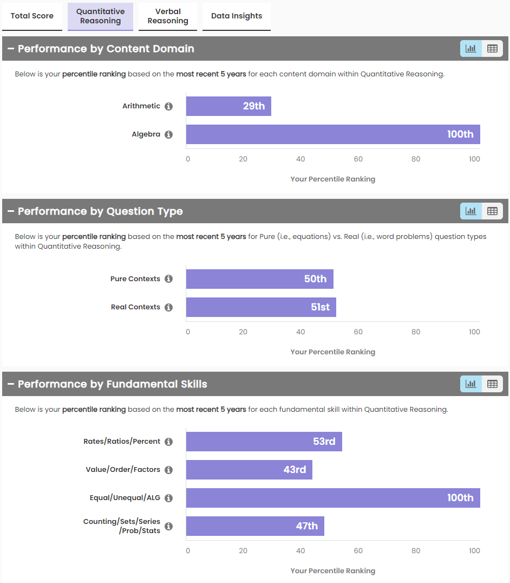Viewport: 510px width, 583px height.
Task: Click info icon beside Algebra label
Action: 169,134
